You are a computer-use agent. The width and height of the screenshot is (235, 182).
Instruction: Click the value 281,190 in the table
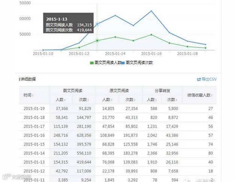click(84, 127)
